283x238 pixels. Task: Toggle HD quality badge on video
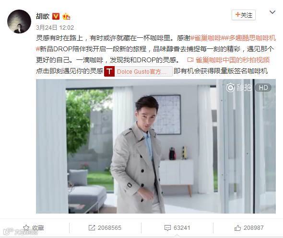pyautogui.click(x=263, y=88)
